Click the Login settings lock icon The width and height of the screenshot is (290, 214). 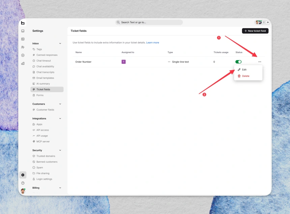point(34,179)
